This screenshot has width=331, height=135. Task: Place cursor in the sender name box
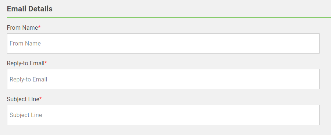coord(163,43)
